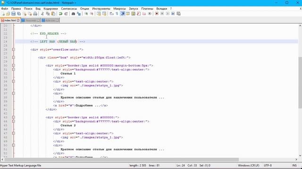Click the vertical scrollbar thumb
Viewport: 302px width, 169px height.
click(300, 83)
